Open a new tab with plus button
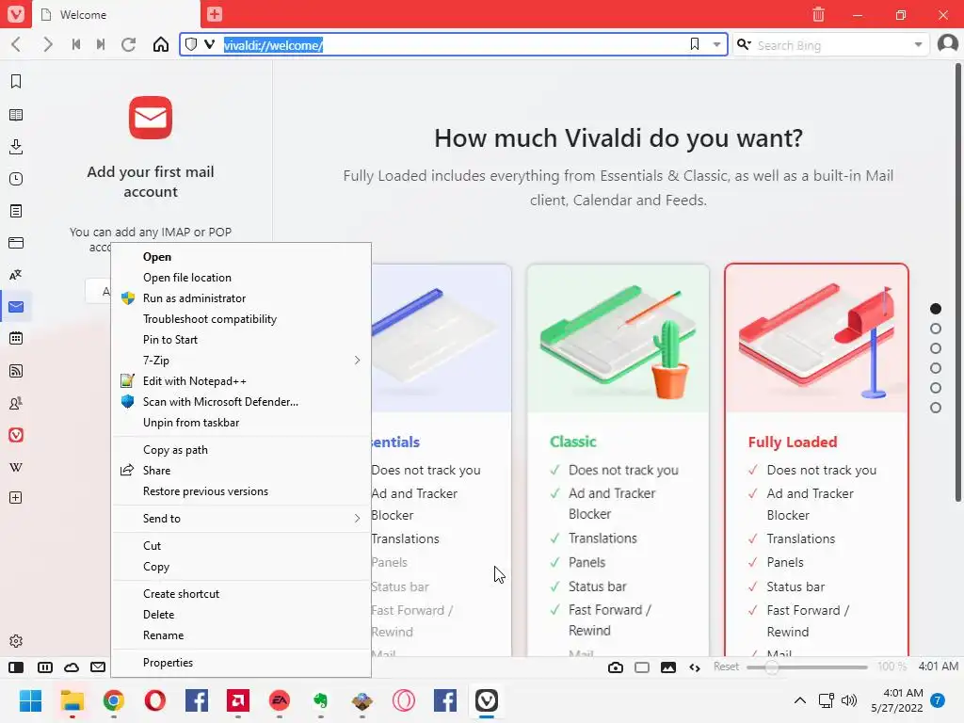Screen dimensions: 964x723 coord(215,14)
